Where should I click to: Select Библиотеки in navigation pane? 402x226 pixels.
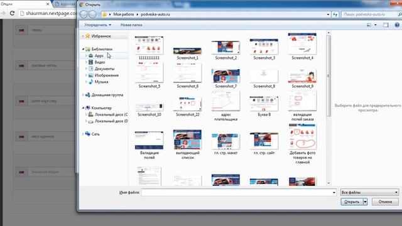click(x=102, y=49)
